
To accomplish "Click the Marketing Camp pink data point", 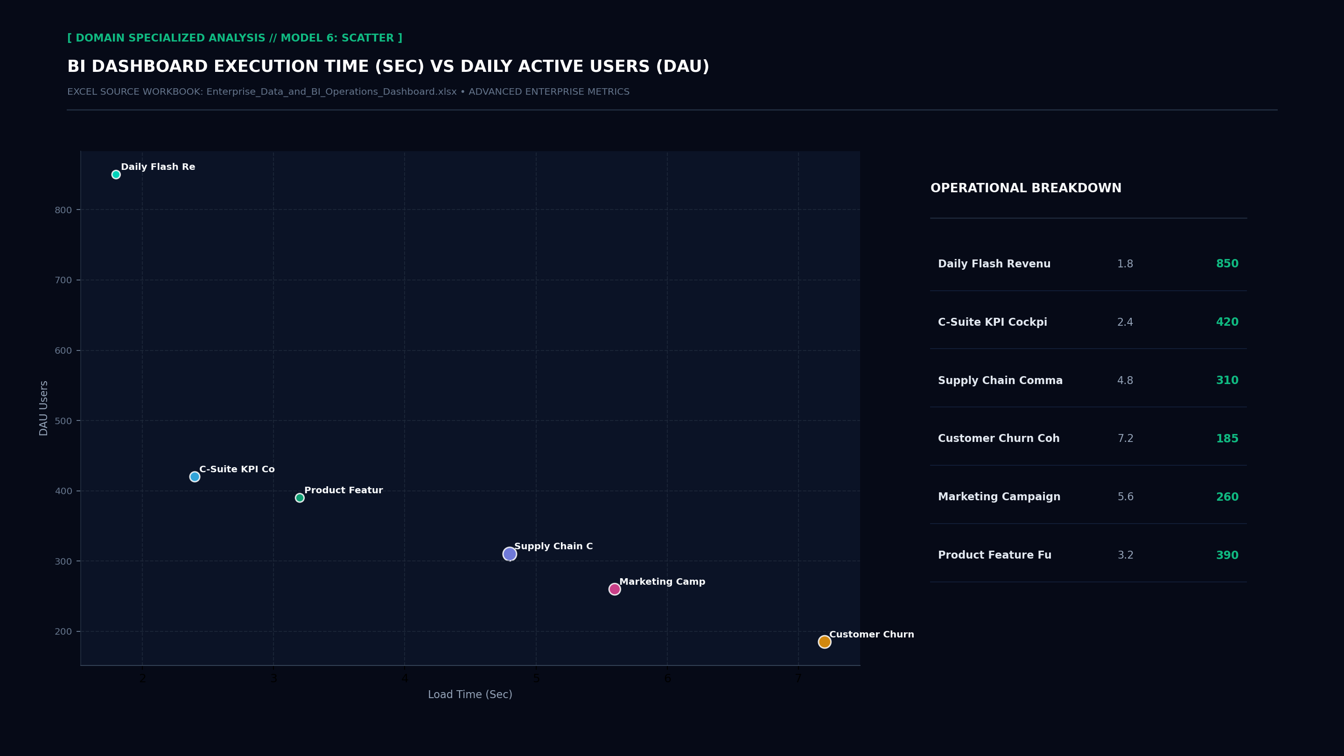I will tap(615, 589).
